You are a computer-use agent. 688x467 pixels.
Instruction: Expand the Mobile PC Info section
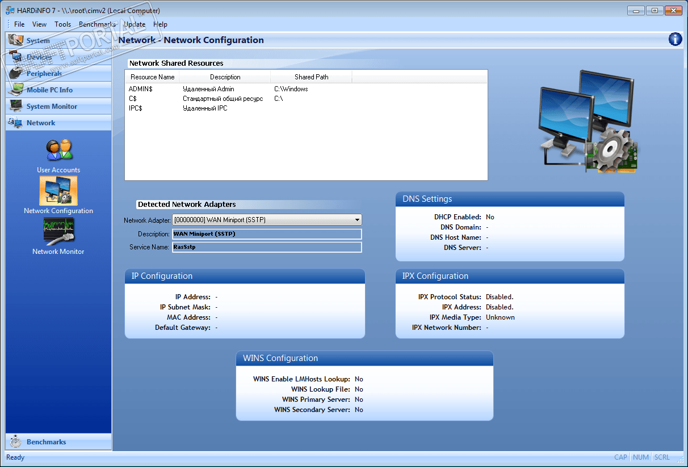[x=58, y=90]
